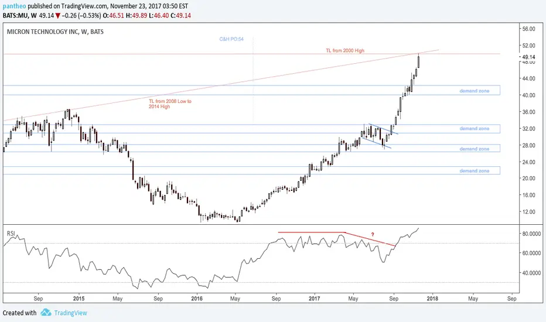
Task: Click the open value O:46.51
Action: 114,16
